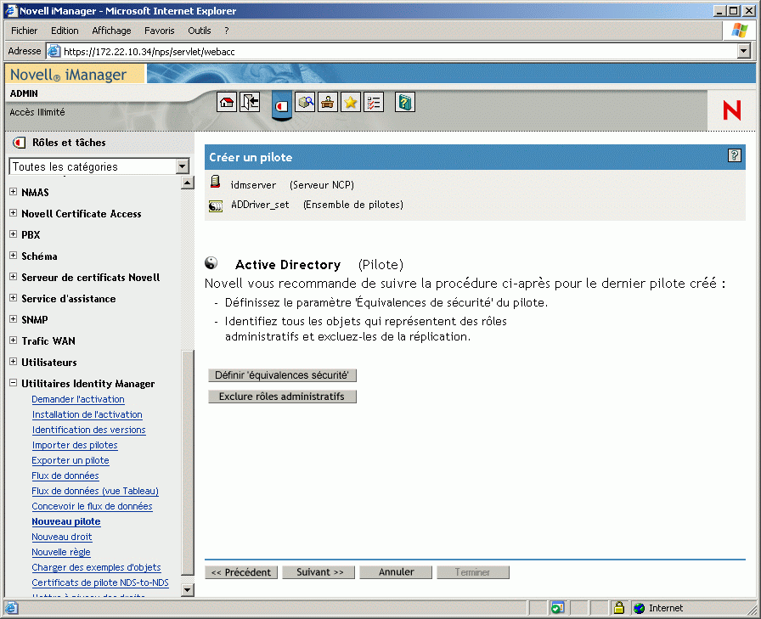Click the Preferences checklist icon

tap(373, 102)
